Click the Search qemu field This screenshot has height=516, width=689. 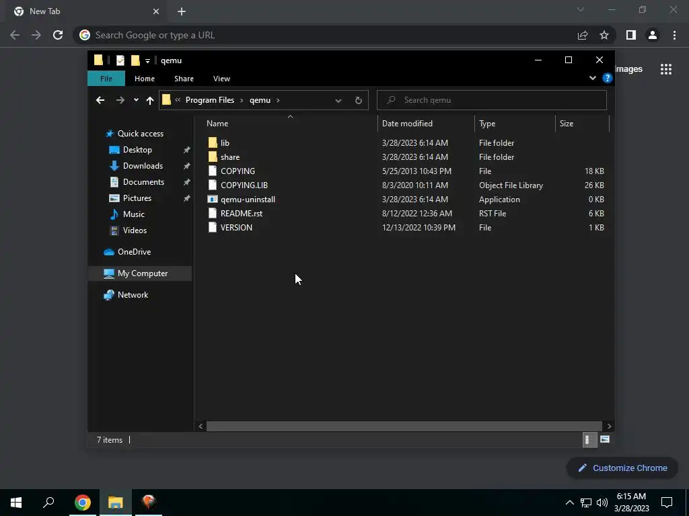click(492, 100)
